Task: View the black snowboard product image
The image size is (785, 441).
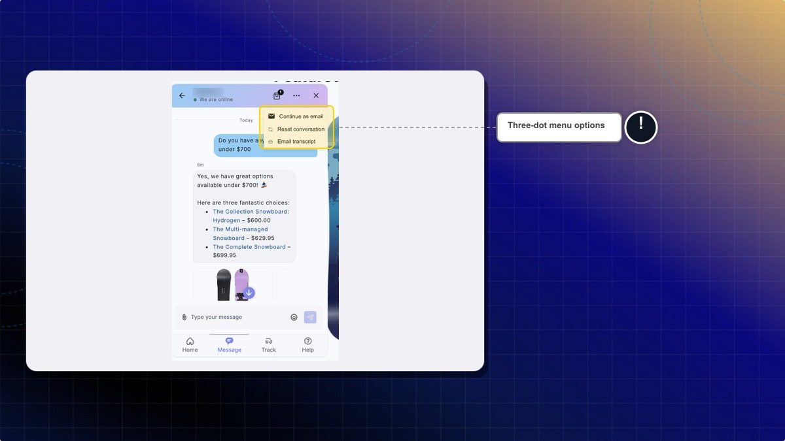Action: tap(224, 284)
